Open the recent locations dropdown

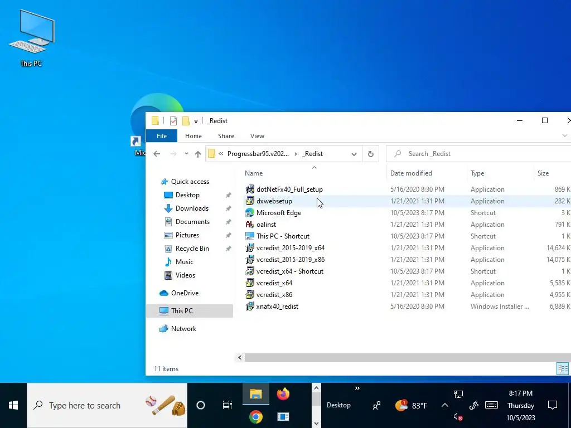[x=186, y=154]
